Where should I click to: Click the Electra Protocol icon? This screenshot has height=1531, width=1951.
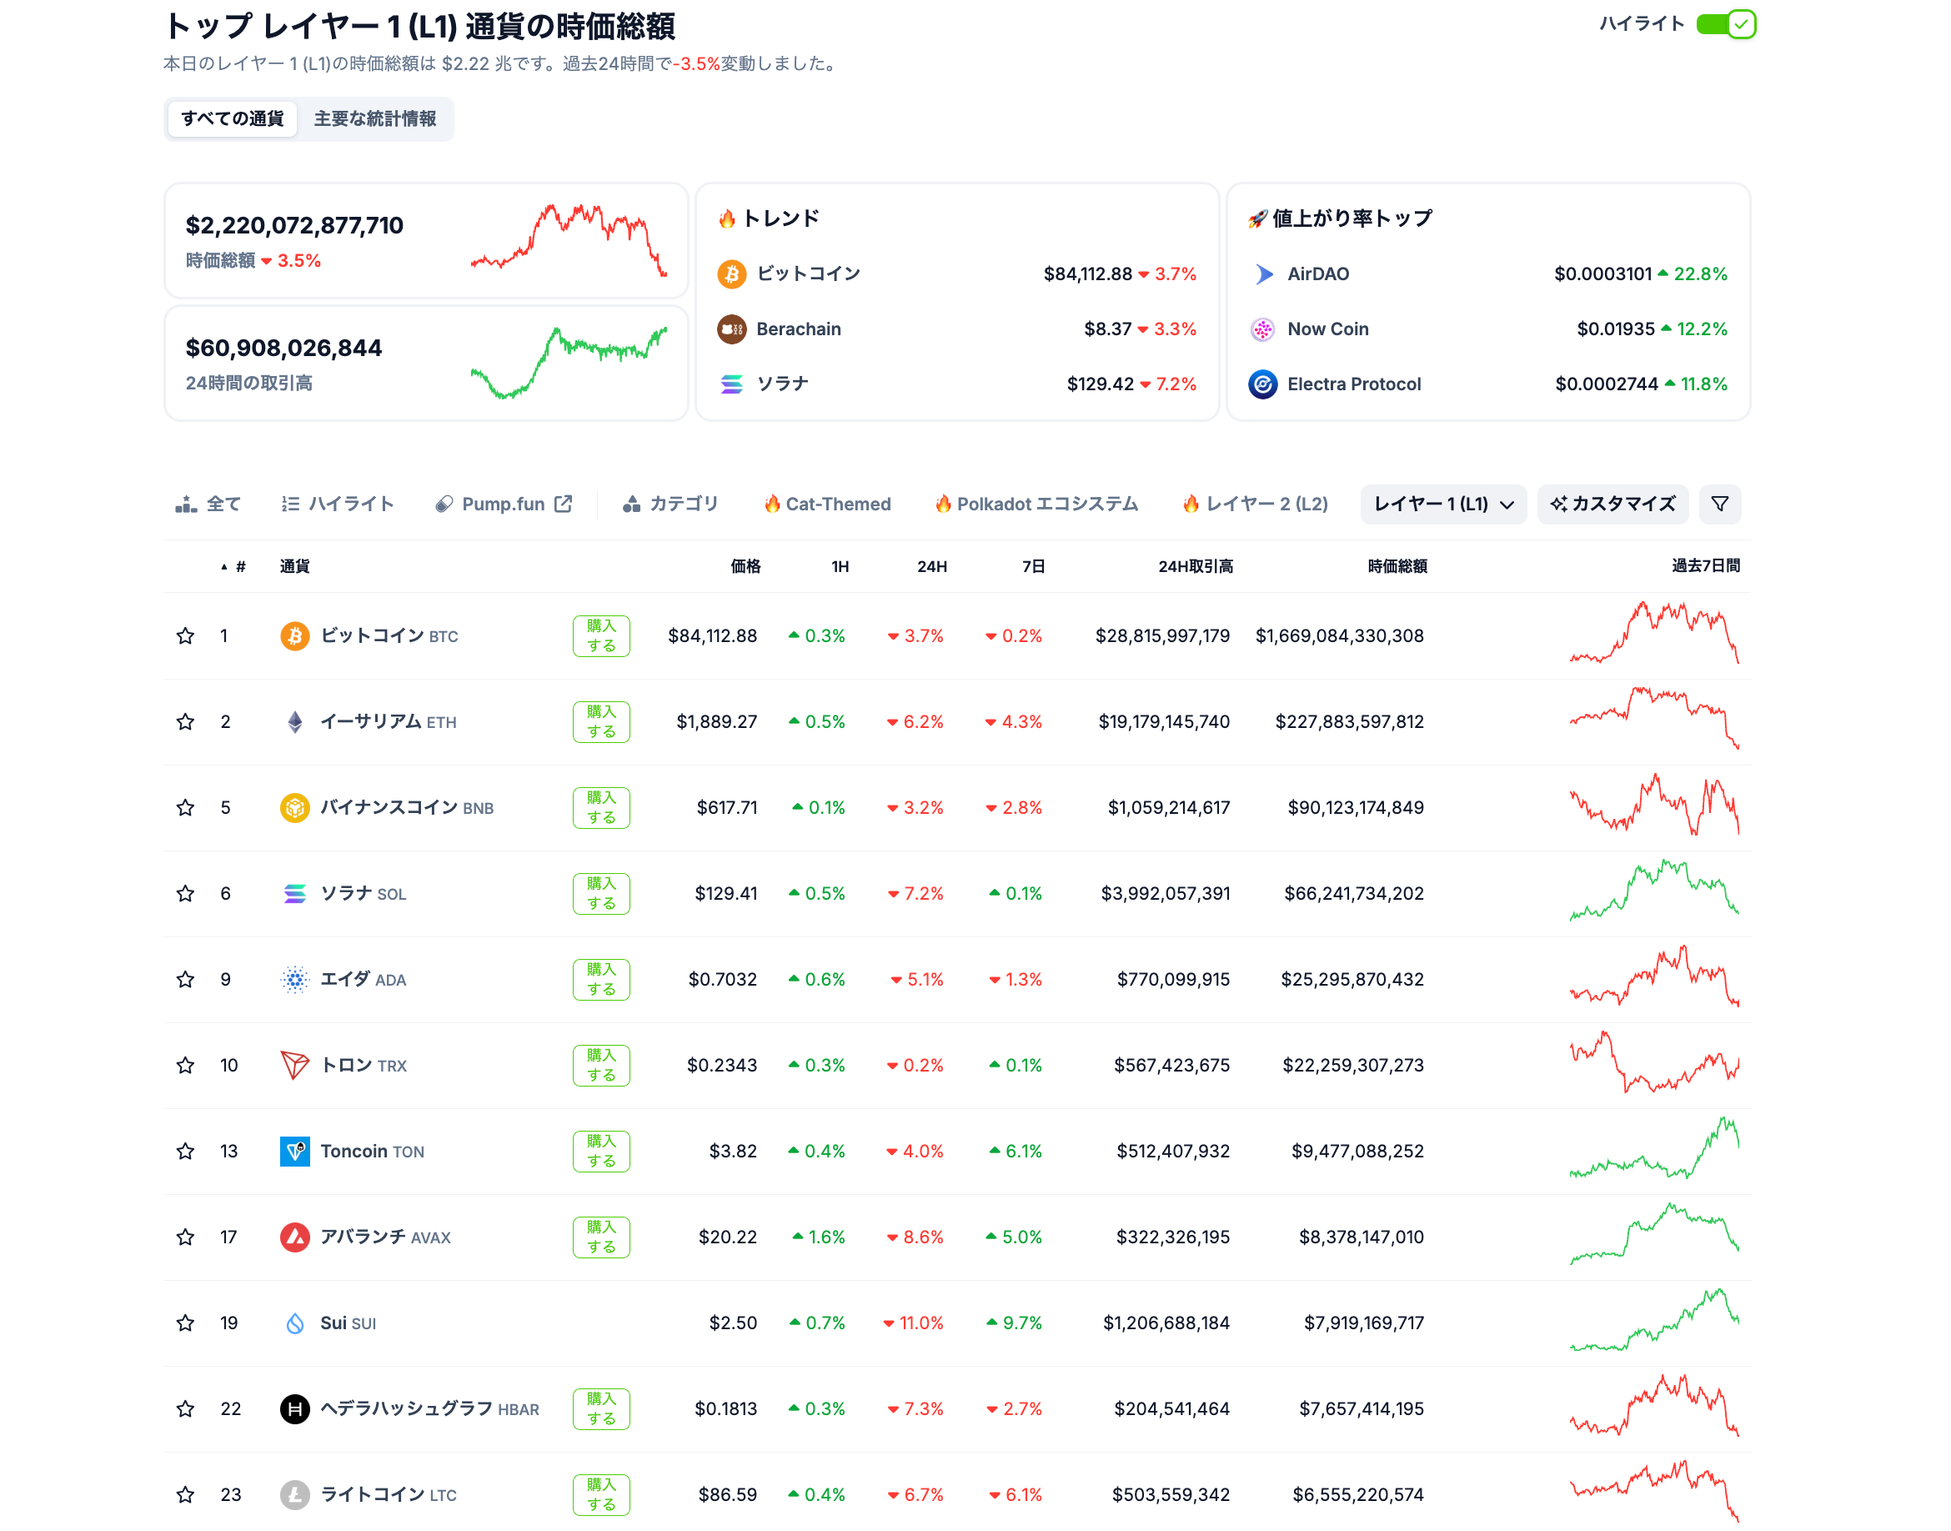1262,384
